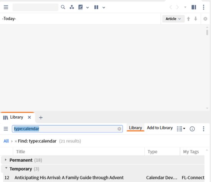Screen dimensions: 211x182
Task: Open the top panel hamburger menu
Action: [x=6, y=7]
